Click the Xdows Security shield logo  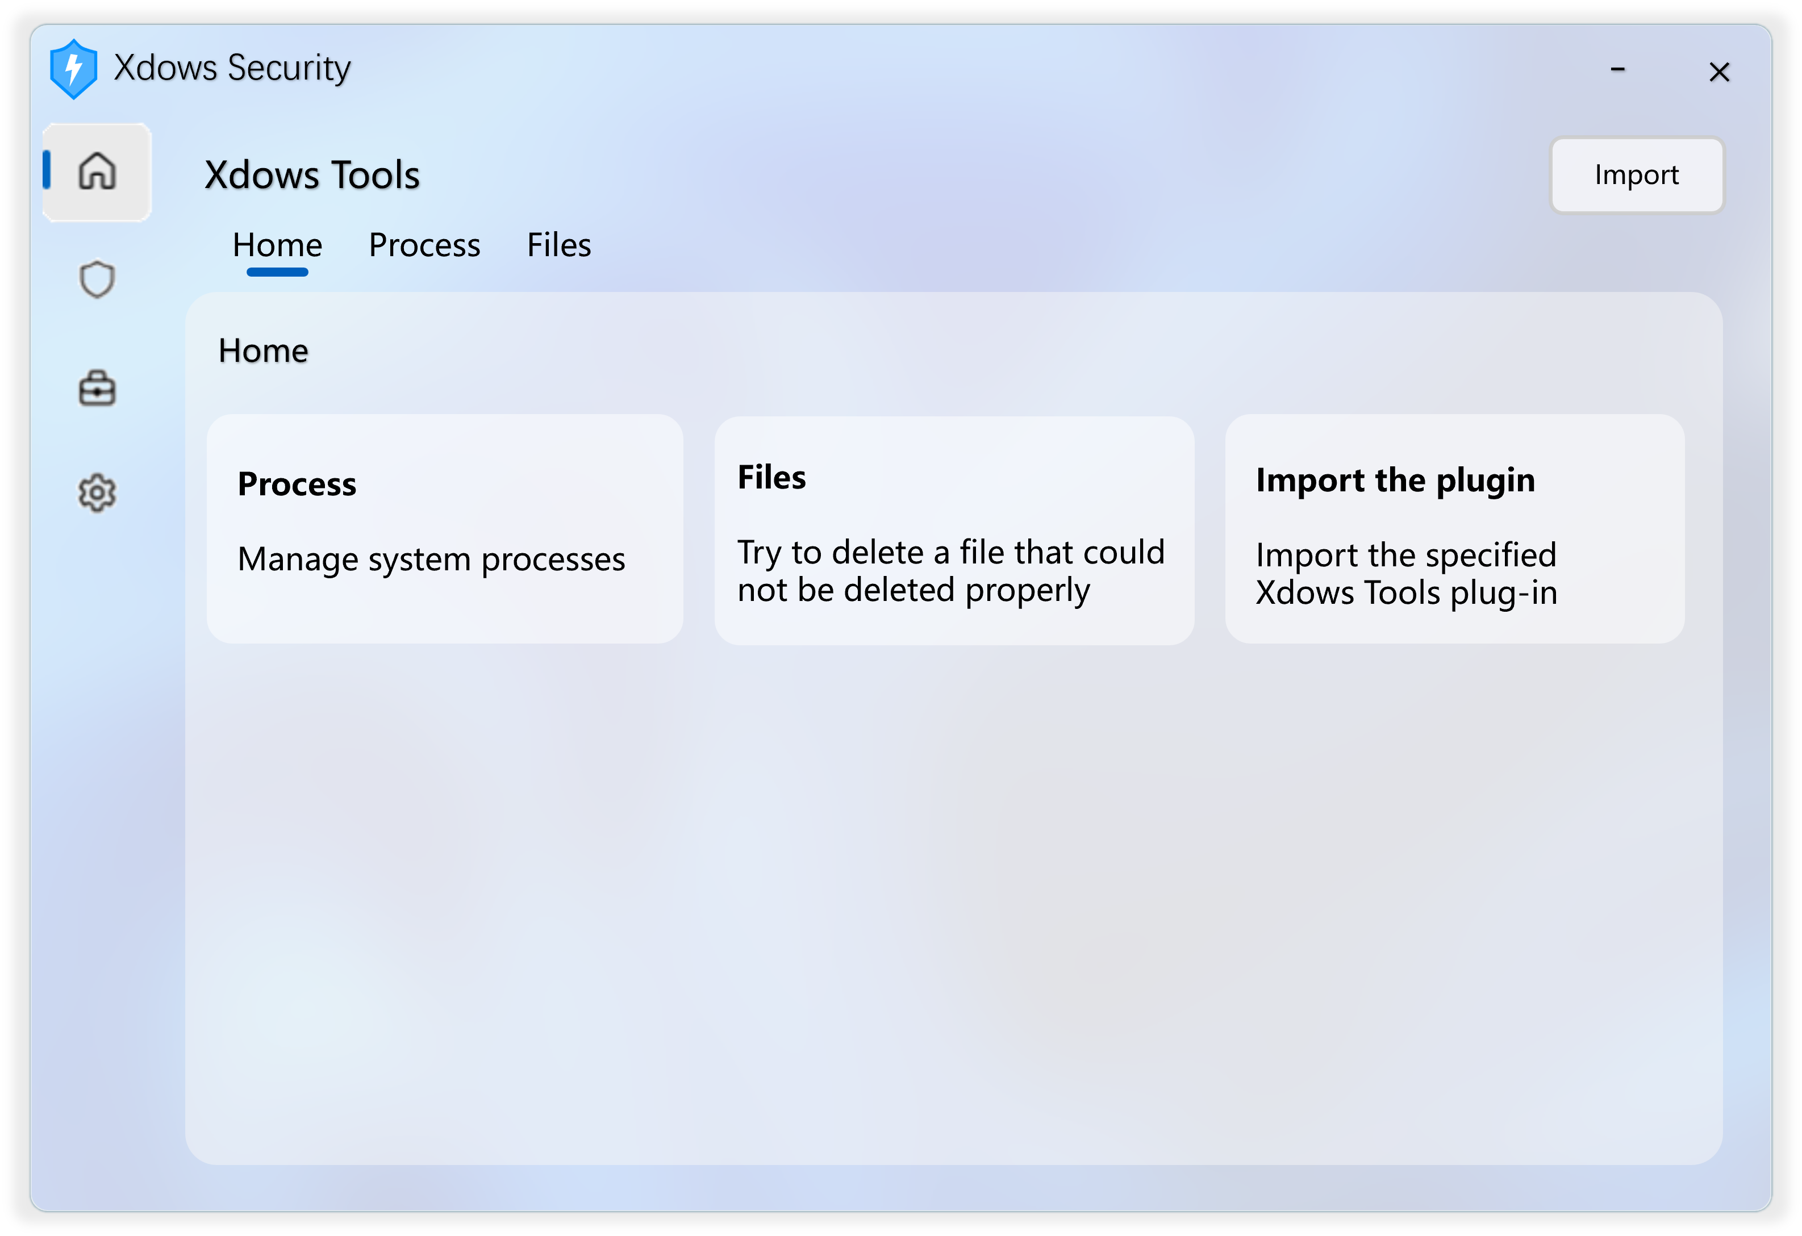tap(74, 69)
